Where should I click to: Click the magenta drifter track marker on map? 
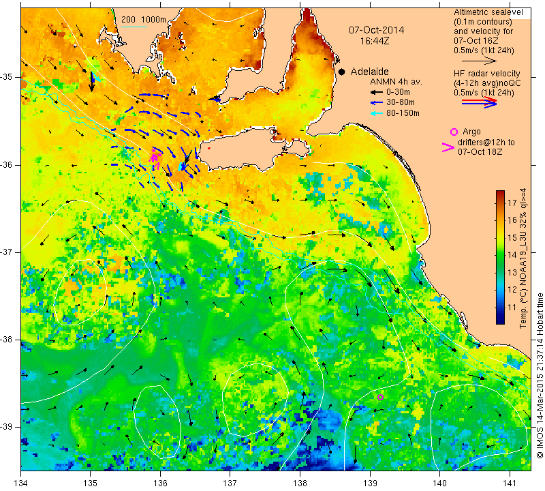click(155, 158)
